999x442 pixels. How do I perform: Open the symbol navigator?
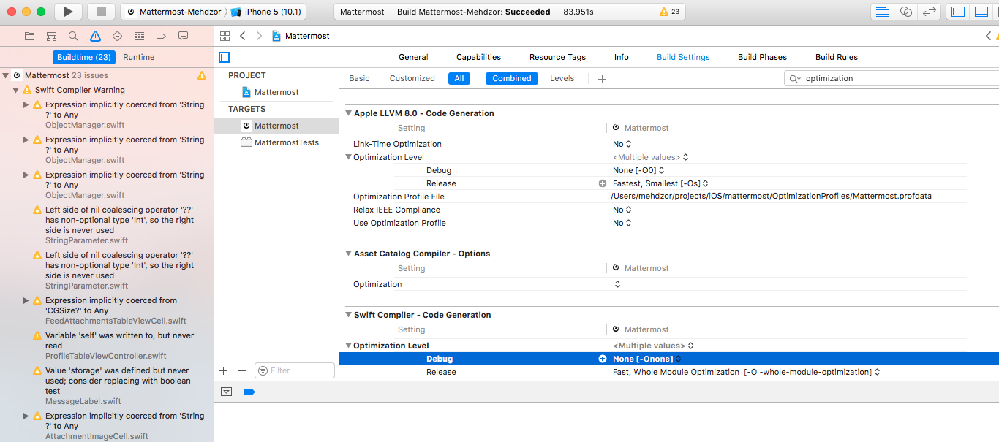click(51, 36)
